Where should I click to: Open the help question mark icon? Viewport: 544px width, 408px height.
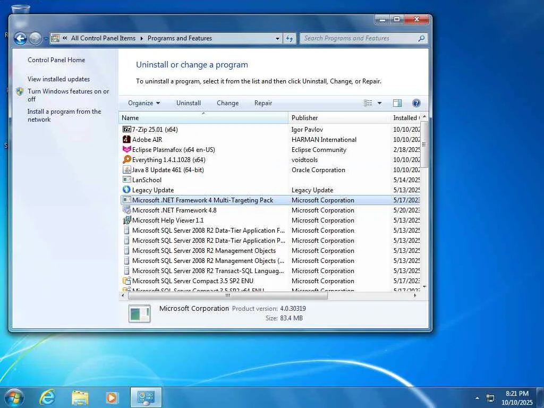pos(416,103)
